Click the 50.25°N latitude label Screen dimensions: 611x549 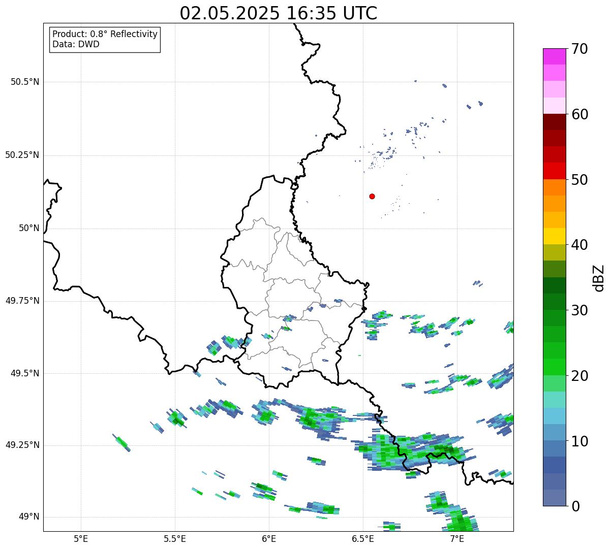[22, 155]
